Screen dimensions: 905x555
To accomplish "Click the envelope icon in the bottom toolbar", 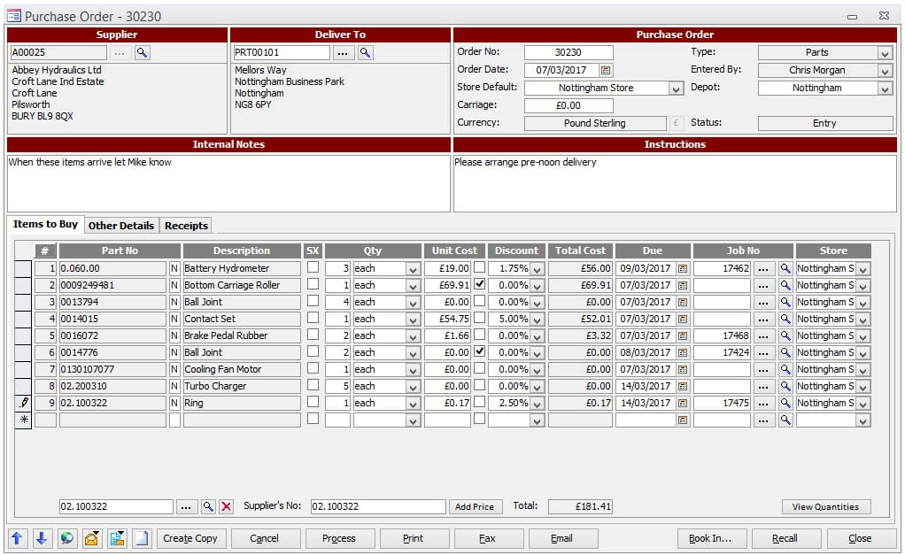I will tap(91, 538).
